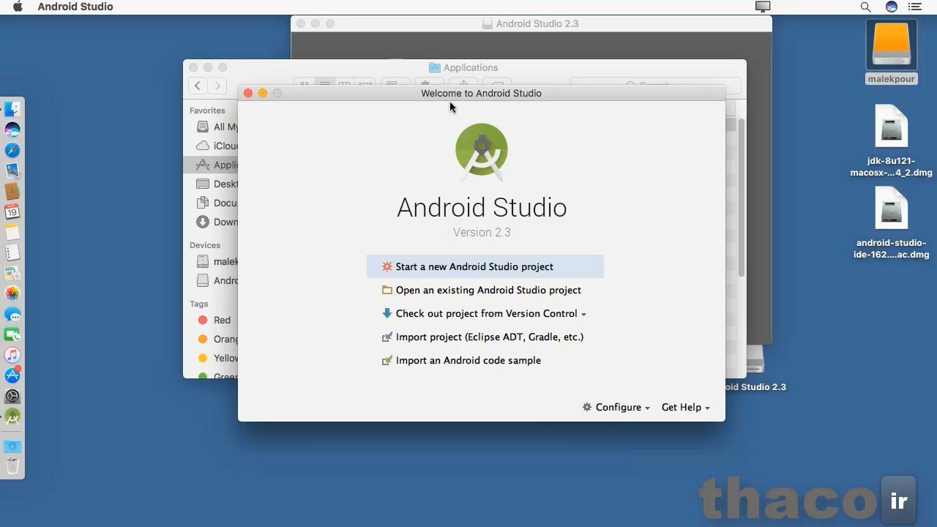Open the Trash in the Dock
Image resolution: width=937 pixels, height=527 pixels.
pyautogui.click(x=12, y=466)
